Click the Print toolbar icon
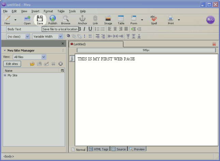This screenshot has width=220, height=161. [171, 20]
